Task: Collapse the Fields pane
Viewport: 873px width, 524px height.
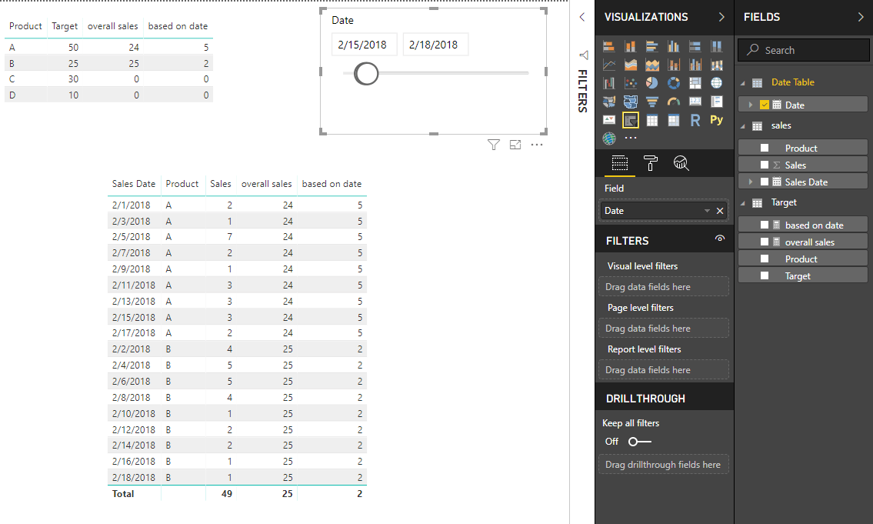Action: coord(861,17)
